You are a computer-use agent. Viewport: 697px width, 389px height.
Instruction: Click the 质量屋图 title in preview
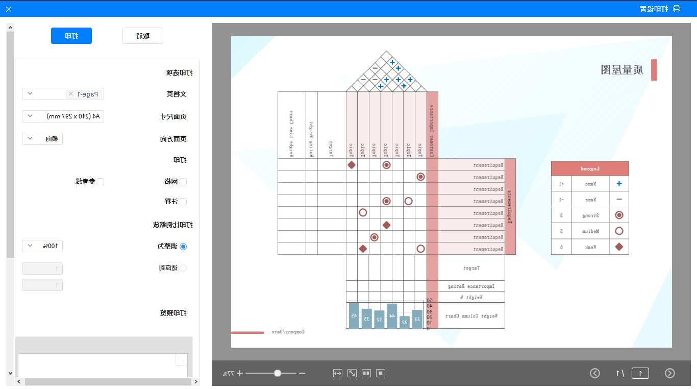[621, 70]
